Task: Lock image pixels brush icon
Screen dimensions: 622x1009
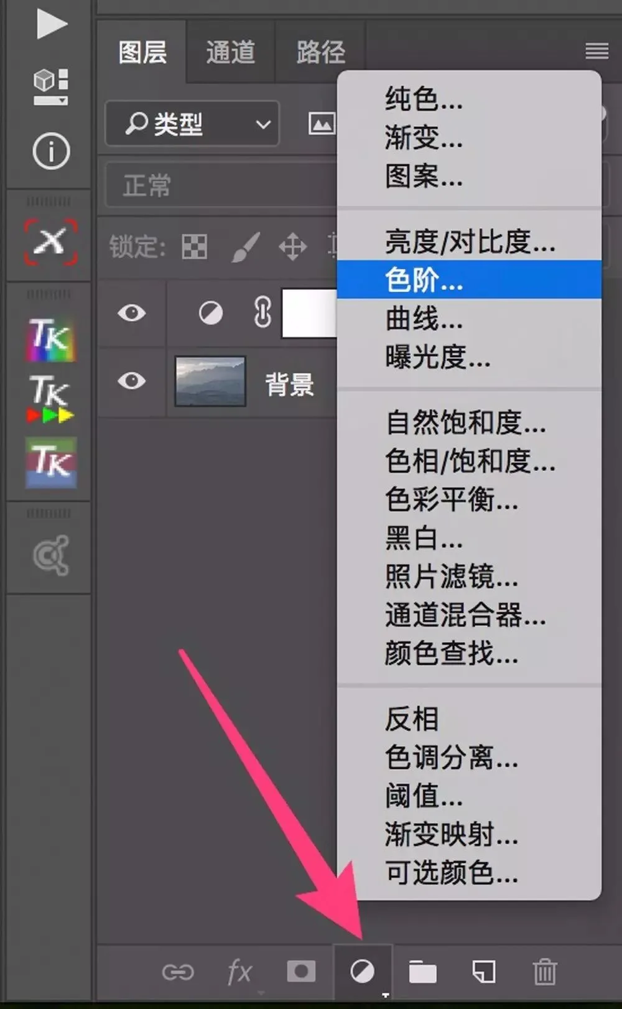Action: click(244, 247)
